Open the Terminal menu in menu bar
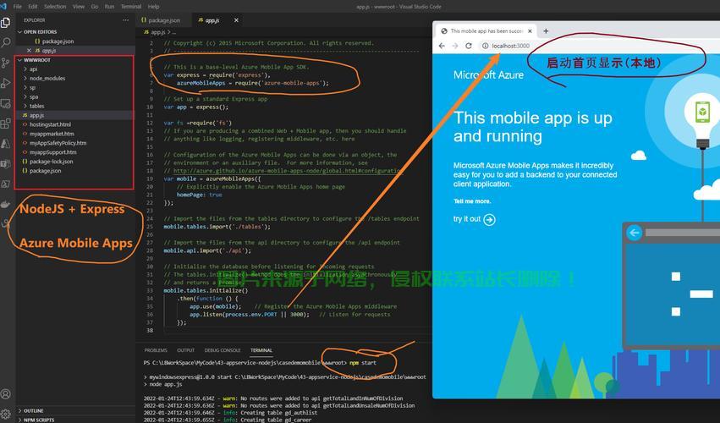This screenshot has width=720, height=423. click(x=131, y=6)
